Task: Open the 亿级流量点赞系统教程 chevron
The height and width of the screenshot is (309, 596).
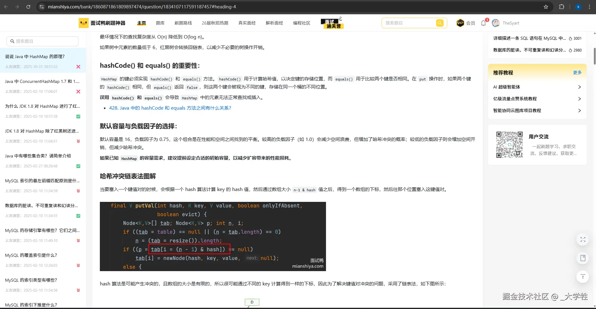Action: [579, 99]
